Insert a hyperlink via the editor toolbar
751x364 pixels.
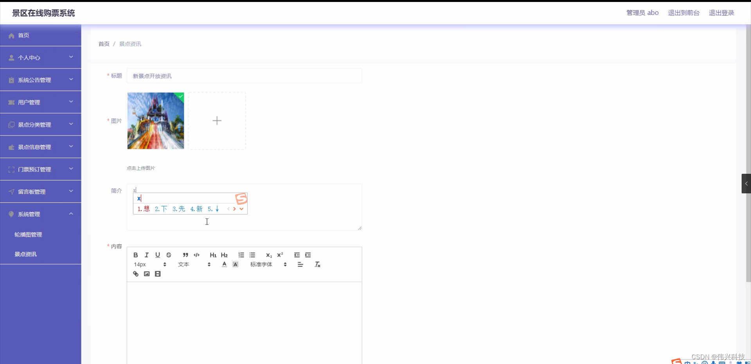[135, 274]
